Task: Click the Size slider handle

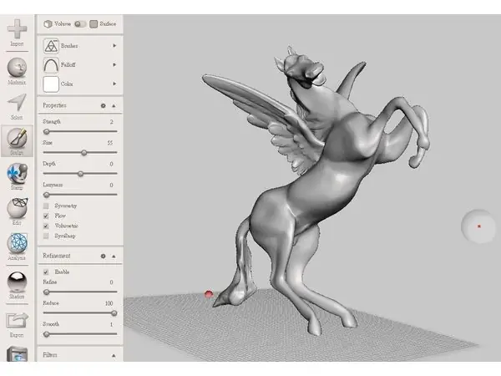Action: point(83,153)
